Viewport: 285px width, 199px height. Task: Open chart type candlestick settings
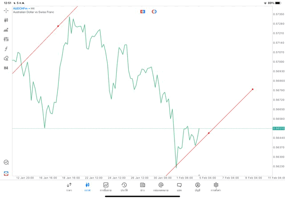(6, 20)
